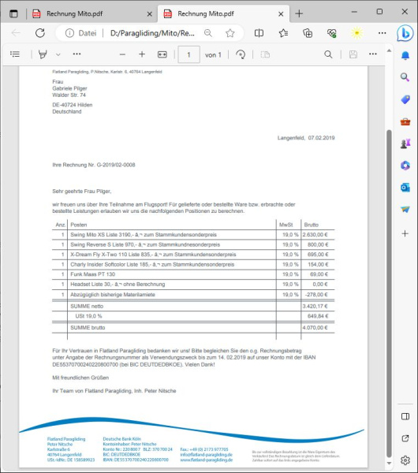
Task: Open link in new window sidebar icon
Action: click(x=405, y=438)
